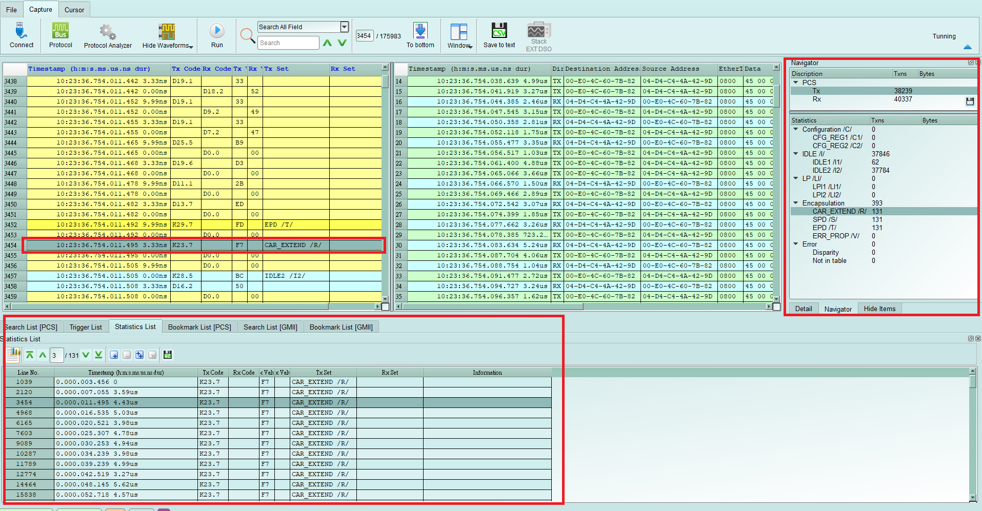Viewport: 982px width, 511px height.
Task: Save statistics list to CSV
Action: click(168, 355)
